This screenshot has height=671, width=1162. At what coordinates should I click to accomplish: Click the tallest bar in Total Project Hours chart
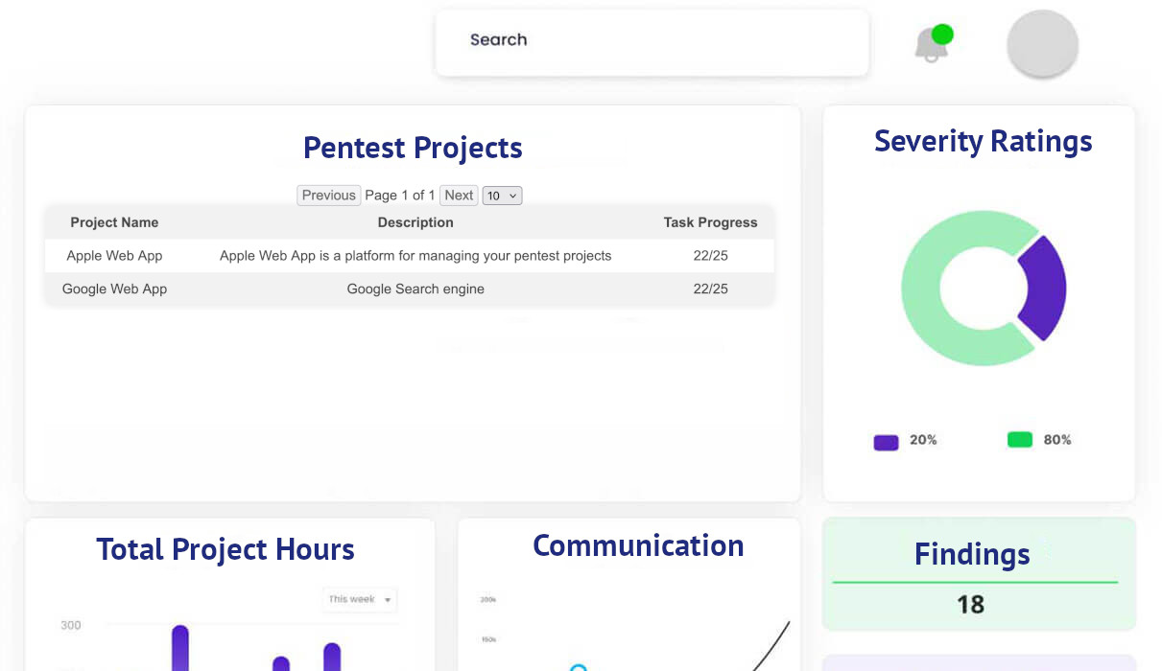(179, 649)
